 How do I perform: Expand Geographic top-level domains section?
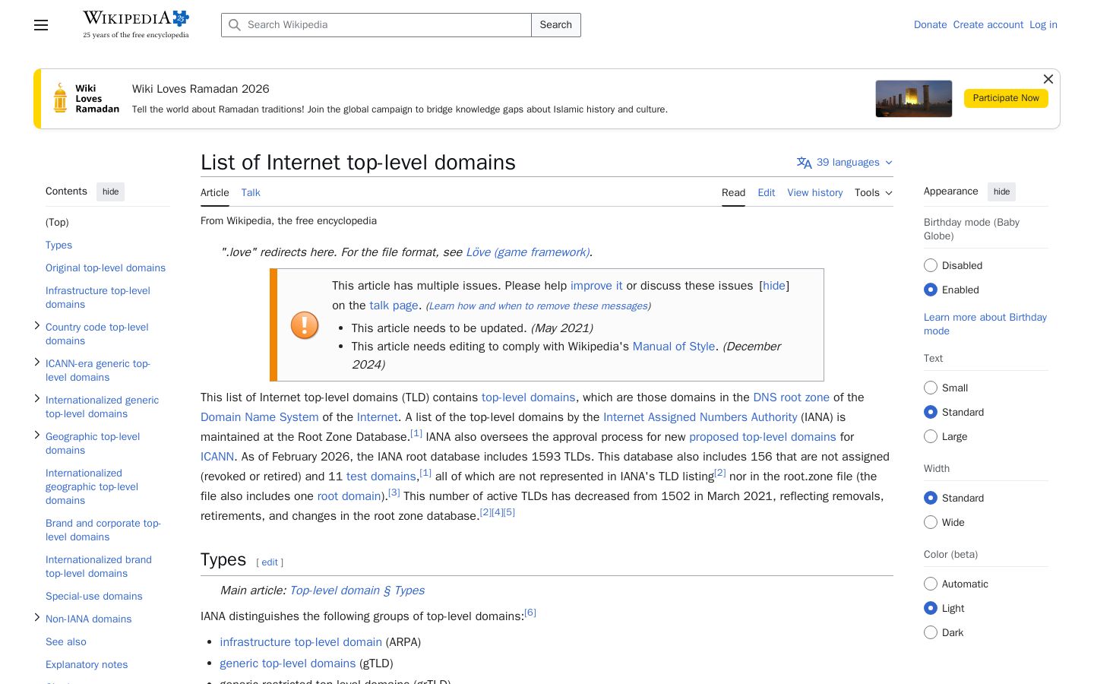click(x=37, y=435)
